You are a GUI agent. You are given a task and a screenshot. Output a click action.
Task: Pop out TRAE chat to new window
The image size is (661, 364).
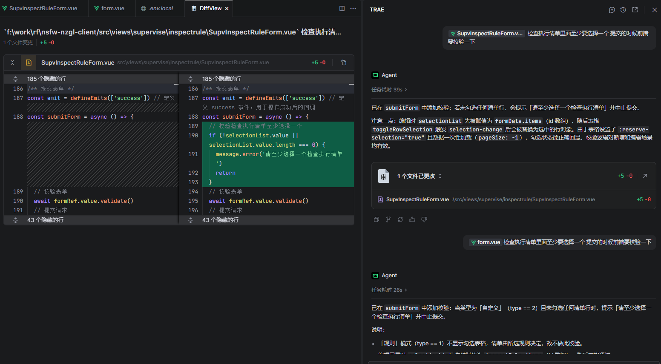click(635, 10)
